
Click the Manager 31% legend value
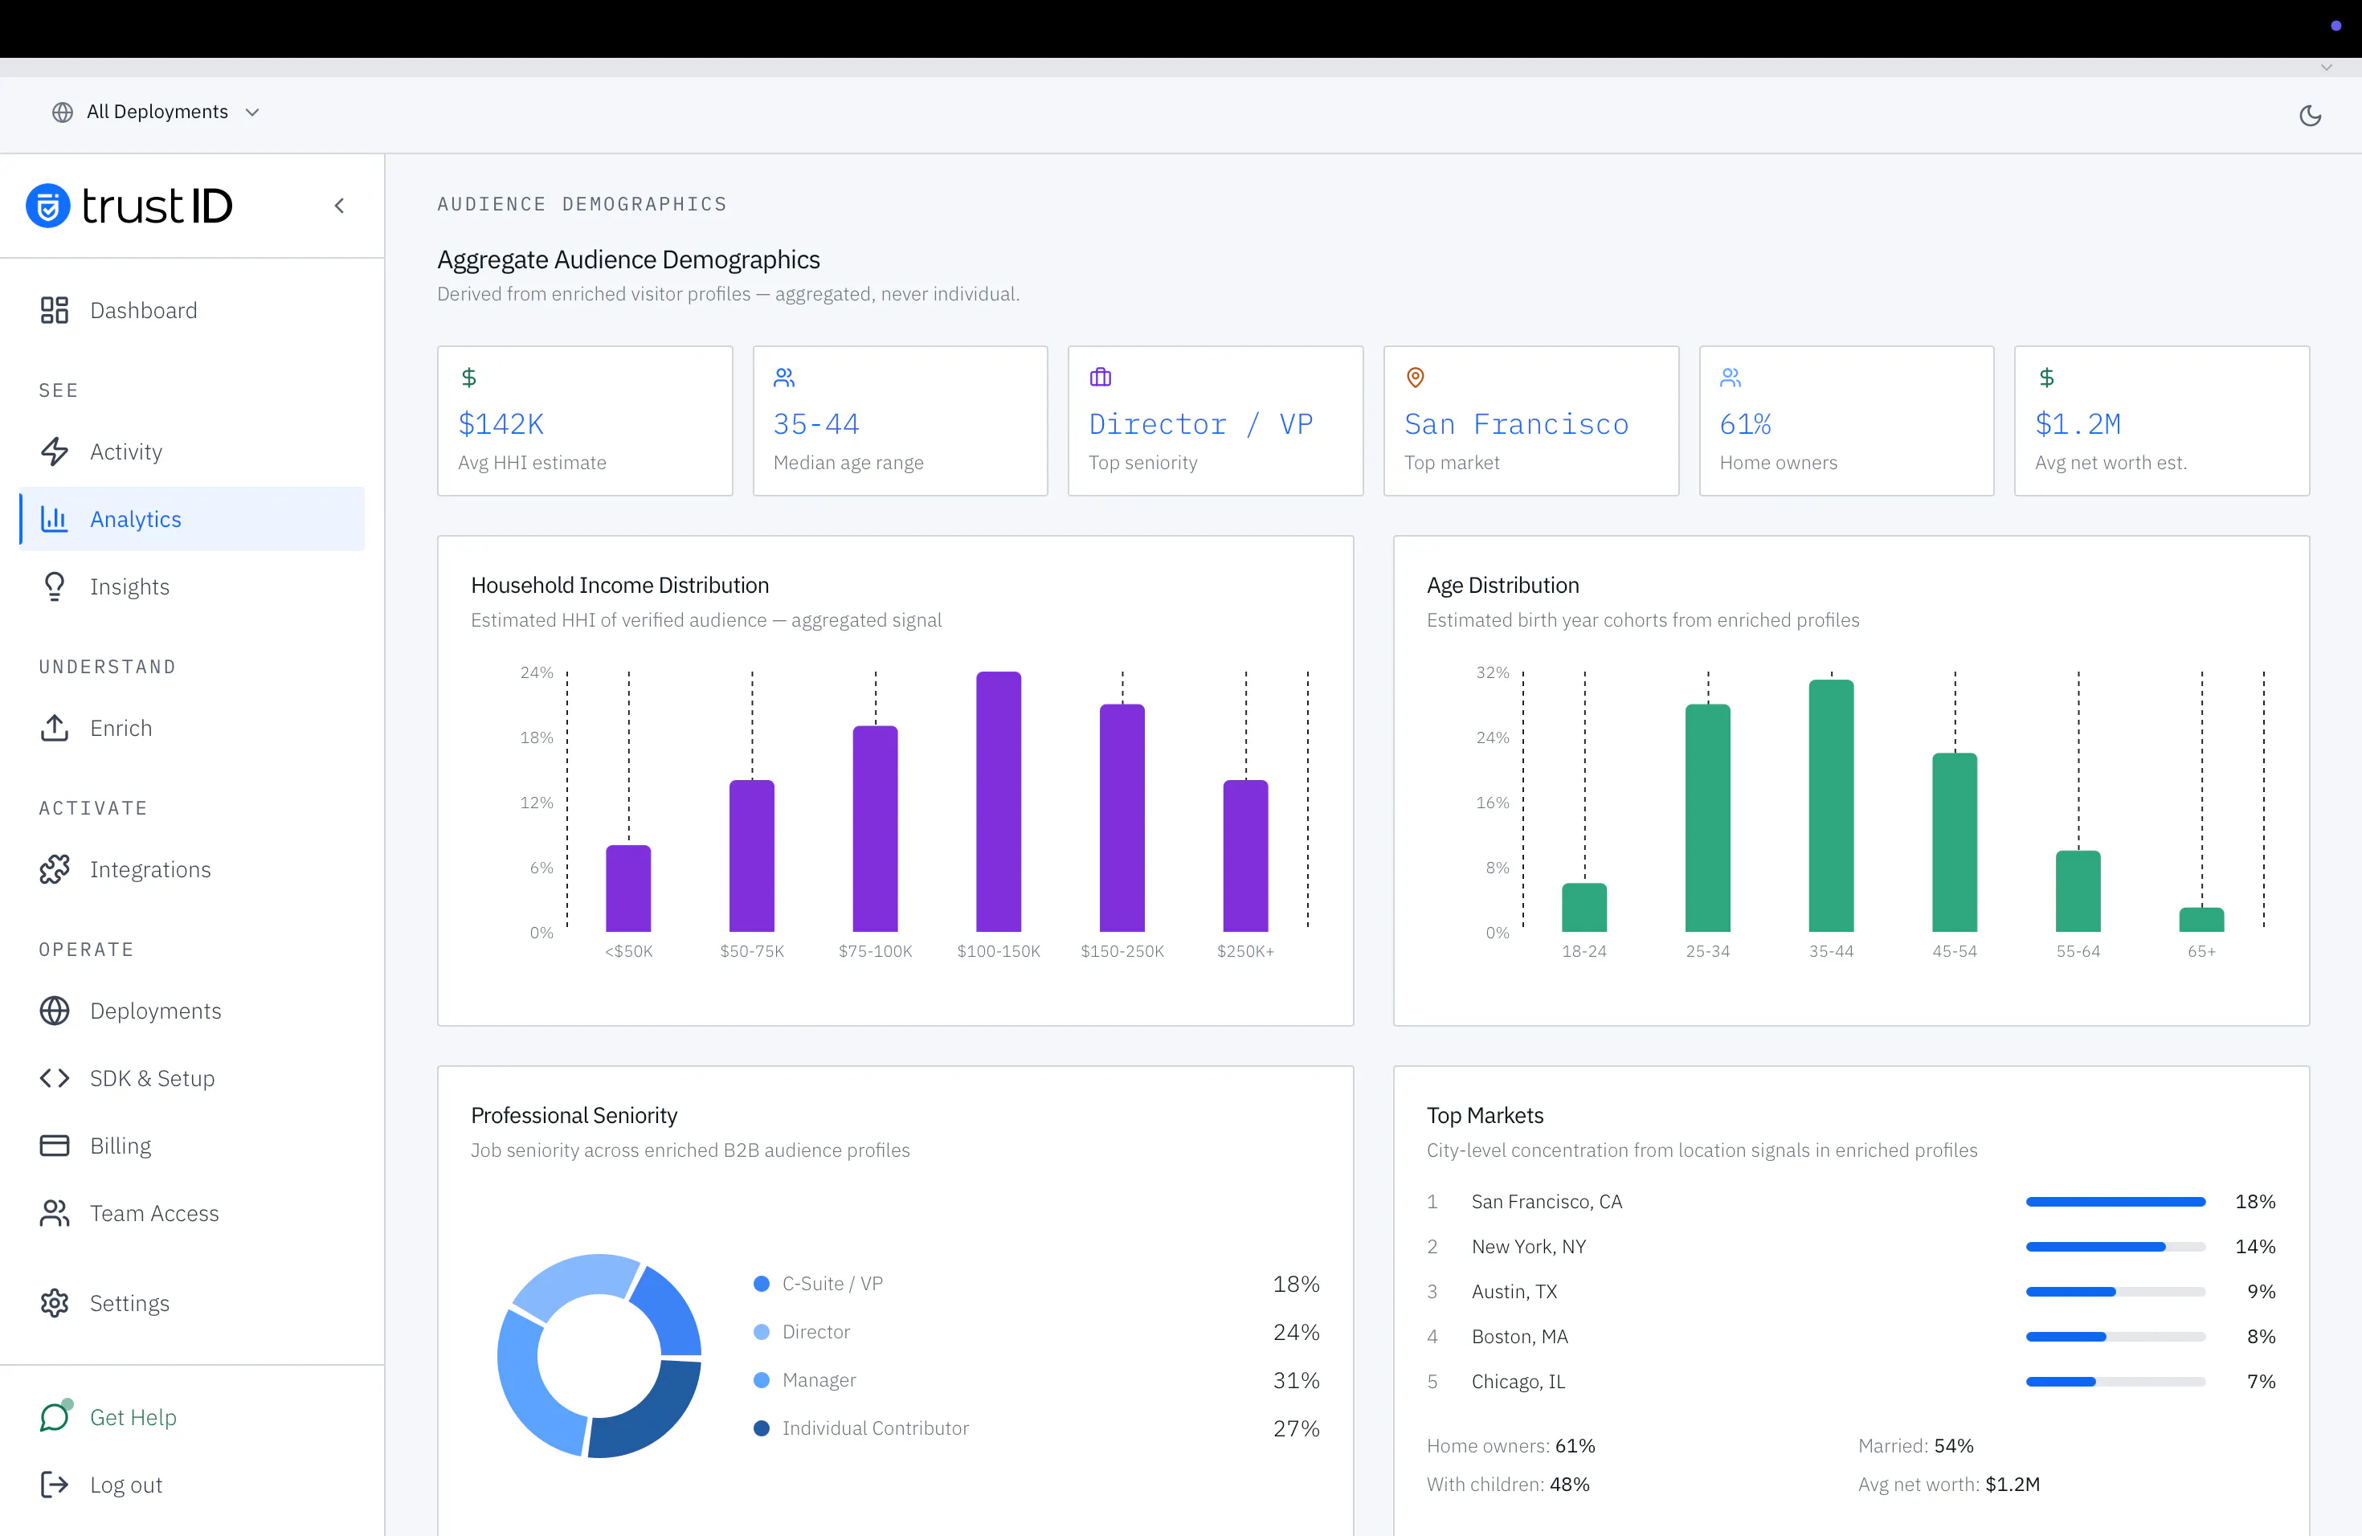(x=1296, y=1380)
